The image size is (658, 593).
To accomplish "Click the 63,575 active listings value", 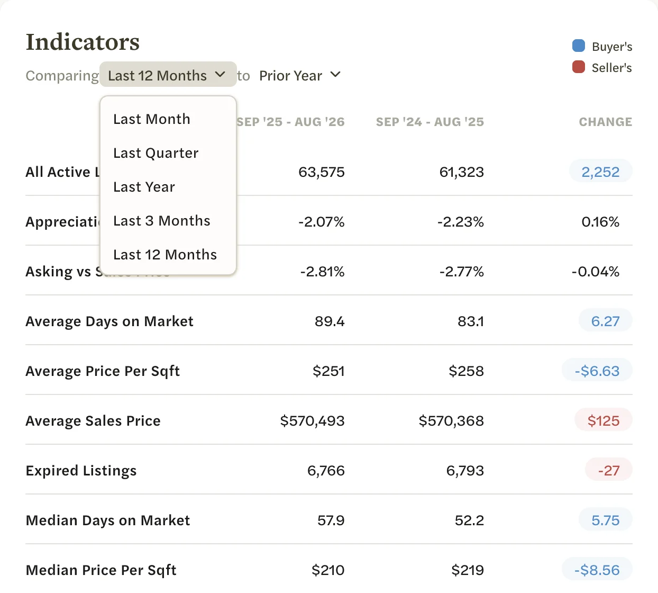I will point(322,172).
